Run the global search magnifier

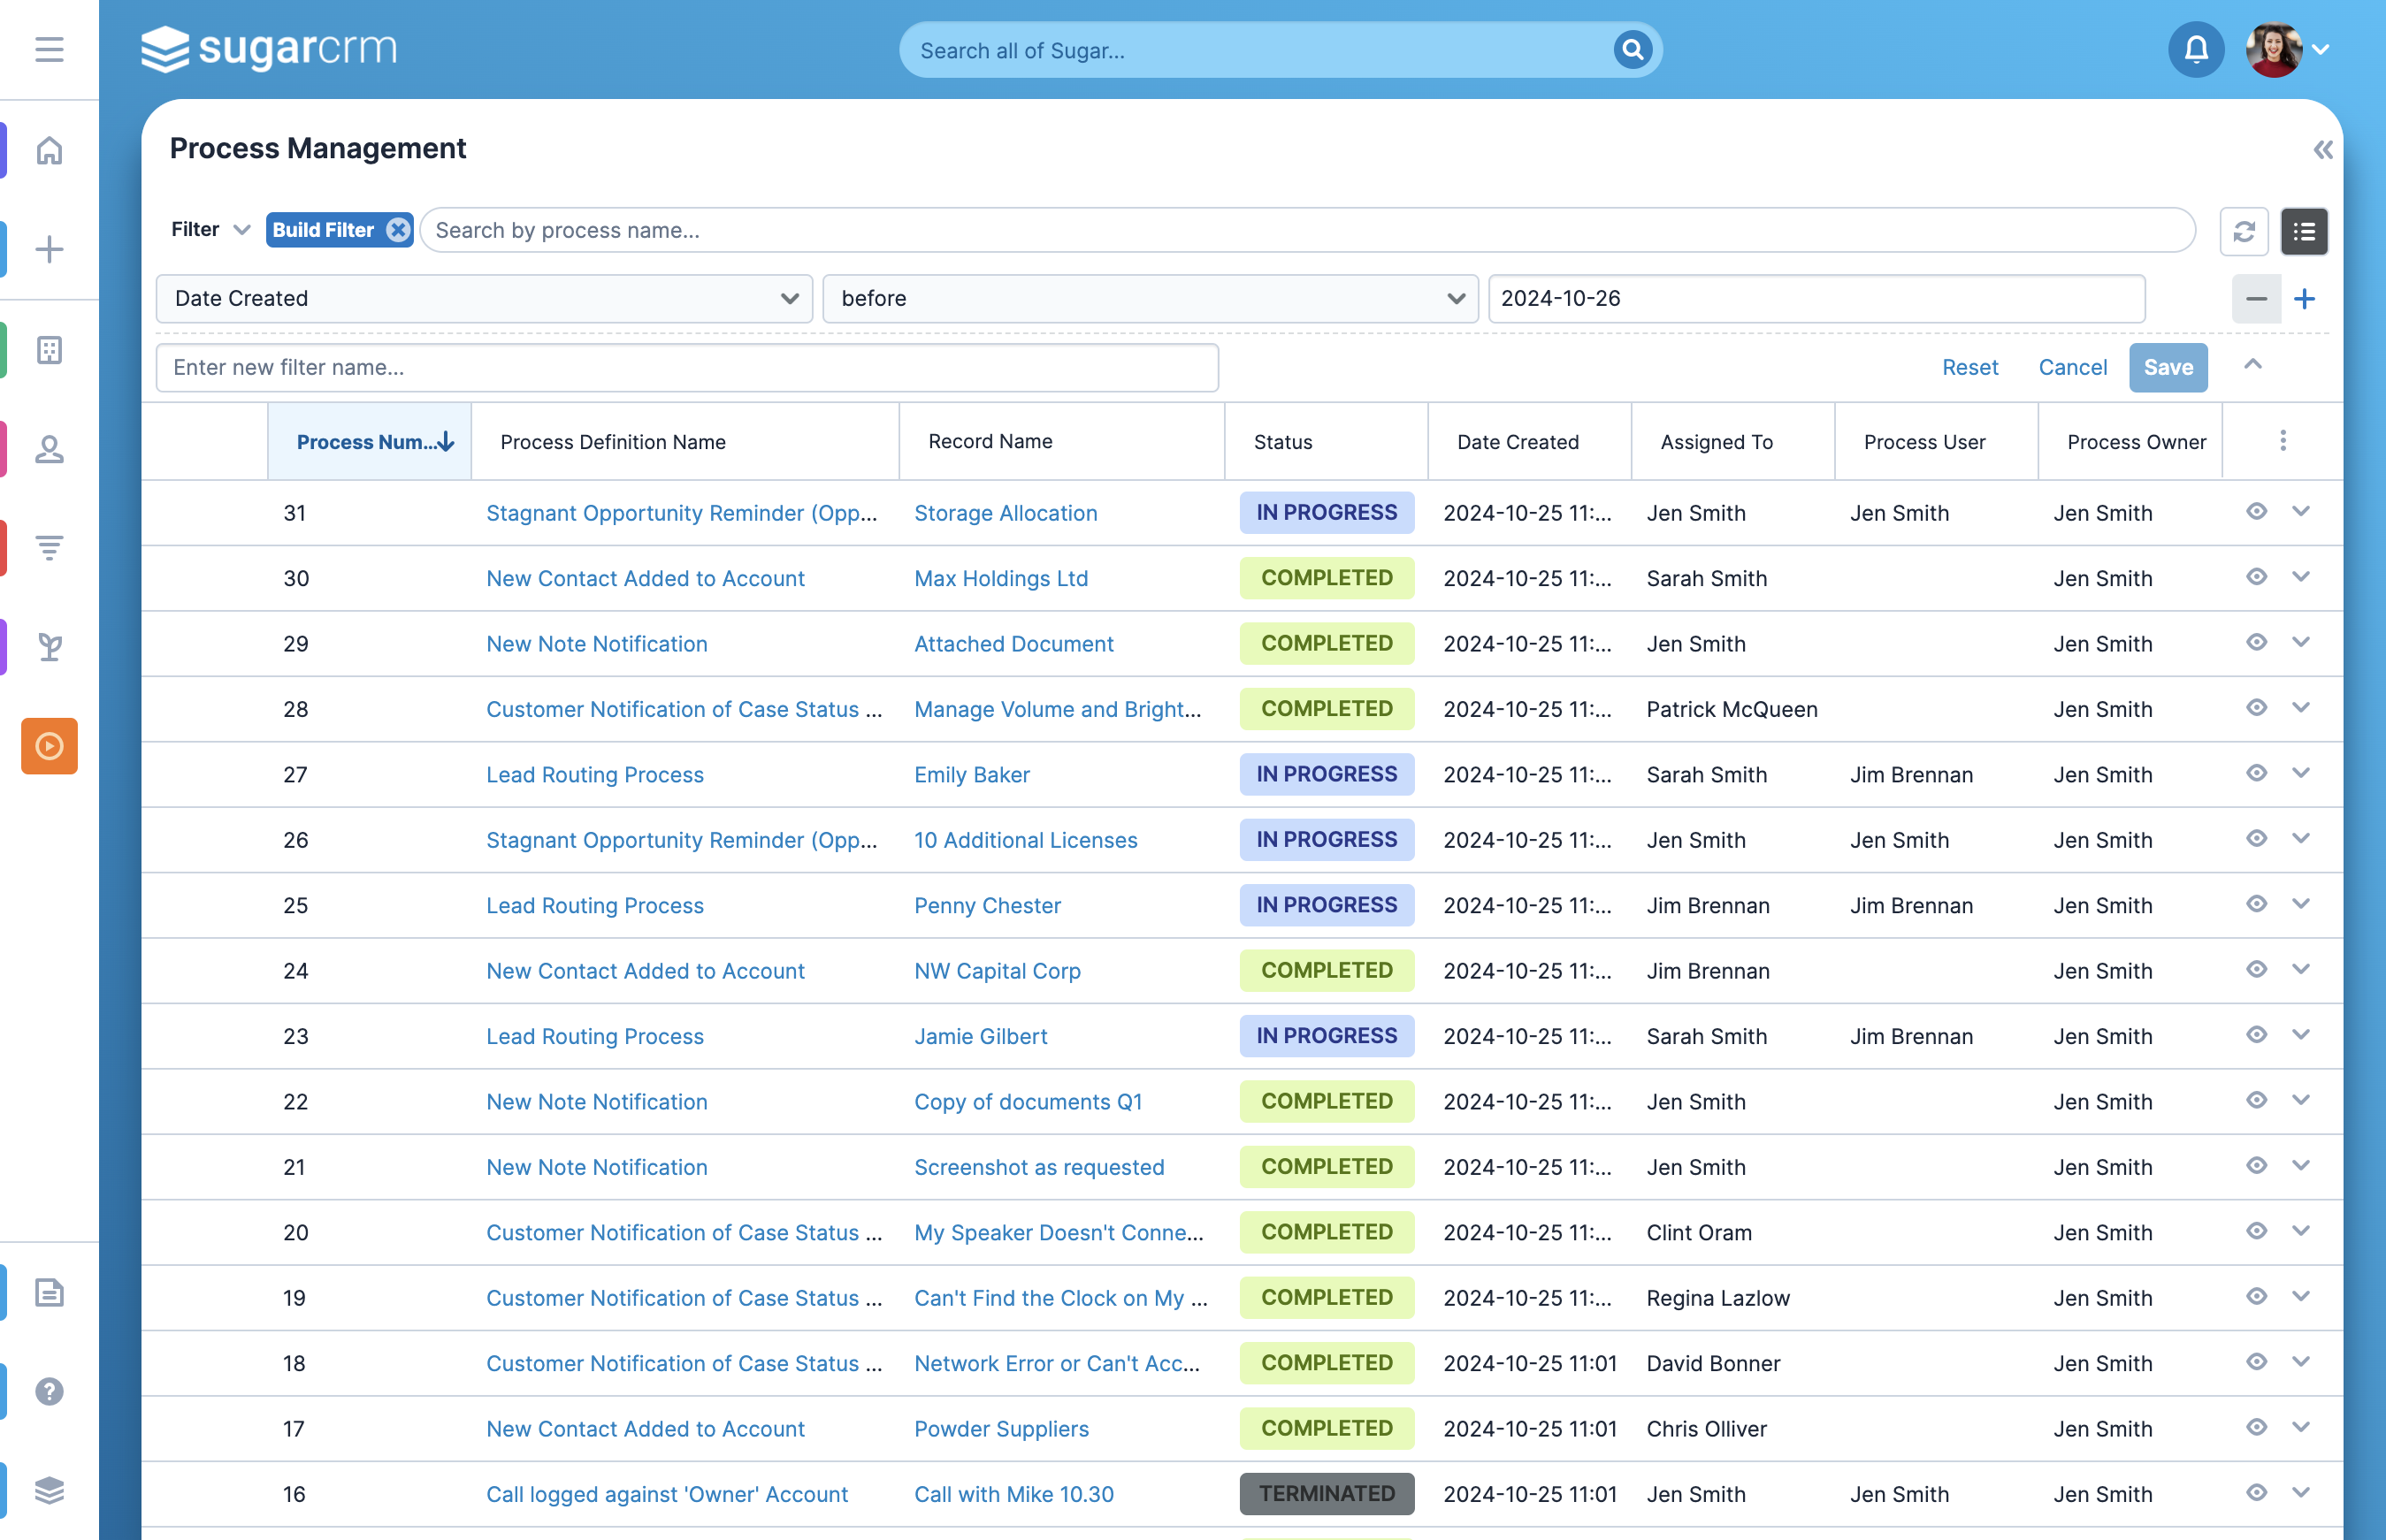pos(1632,49)
